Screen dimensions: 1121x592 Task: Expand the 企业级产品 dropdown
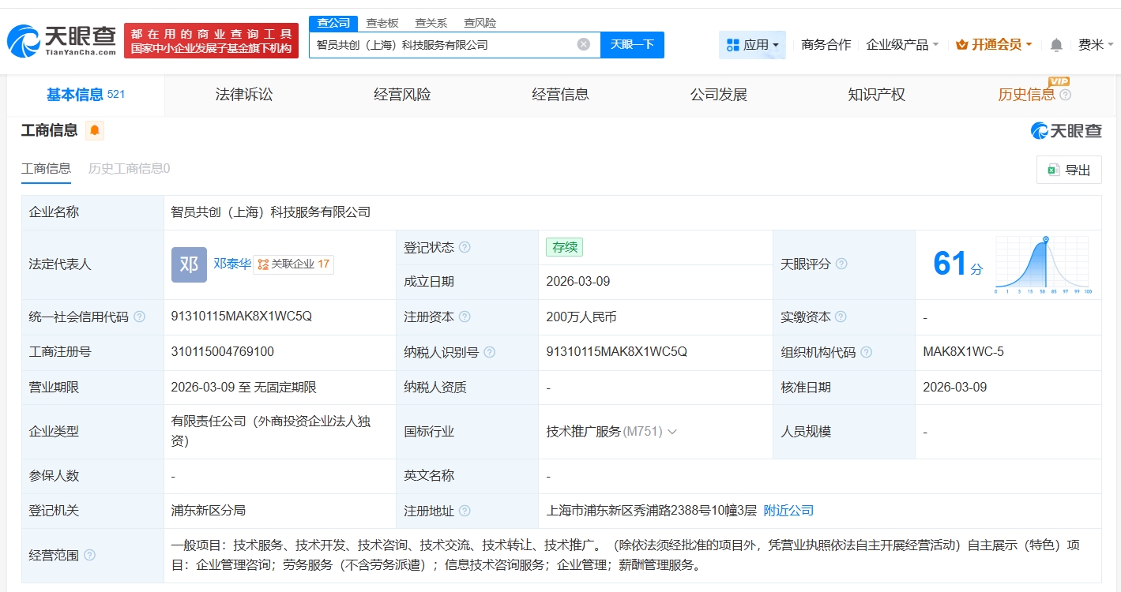tap(902, 45)
